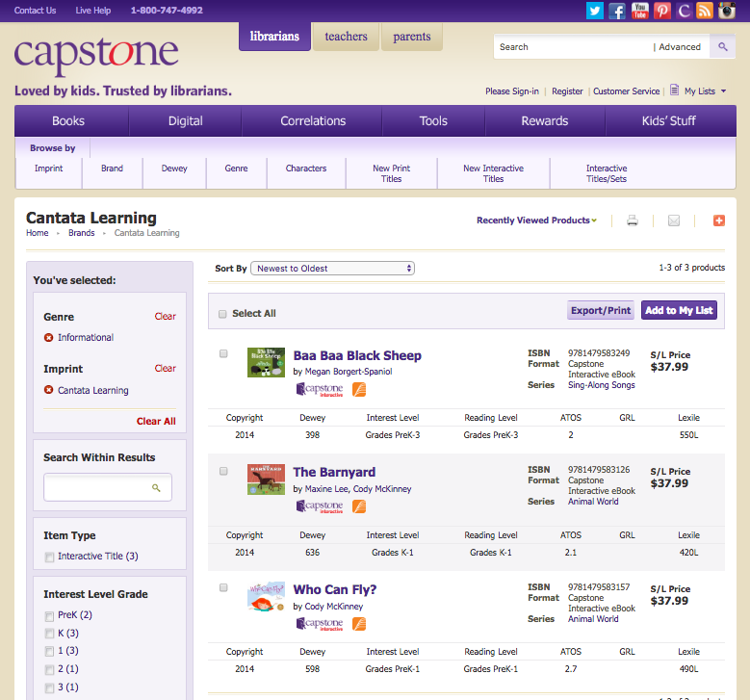Check PreK interest level grade
This screenshot has width=750, height=700.
coord(49,616)
